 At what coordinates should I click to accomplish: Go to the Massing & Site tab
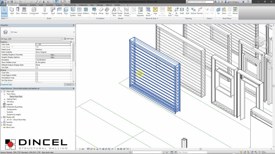70,5
